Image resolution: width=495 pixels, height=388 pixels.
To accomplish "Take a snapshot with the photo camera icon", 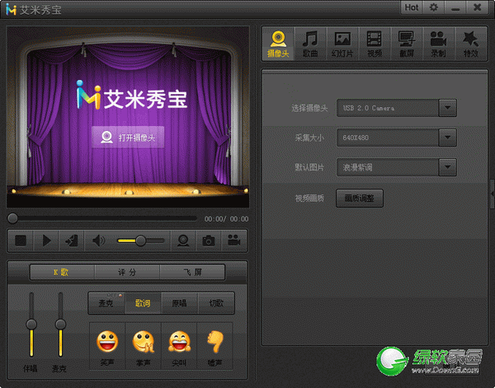I will (209, 241).
